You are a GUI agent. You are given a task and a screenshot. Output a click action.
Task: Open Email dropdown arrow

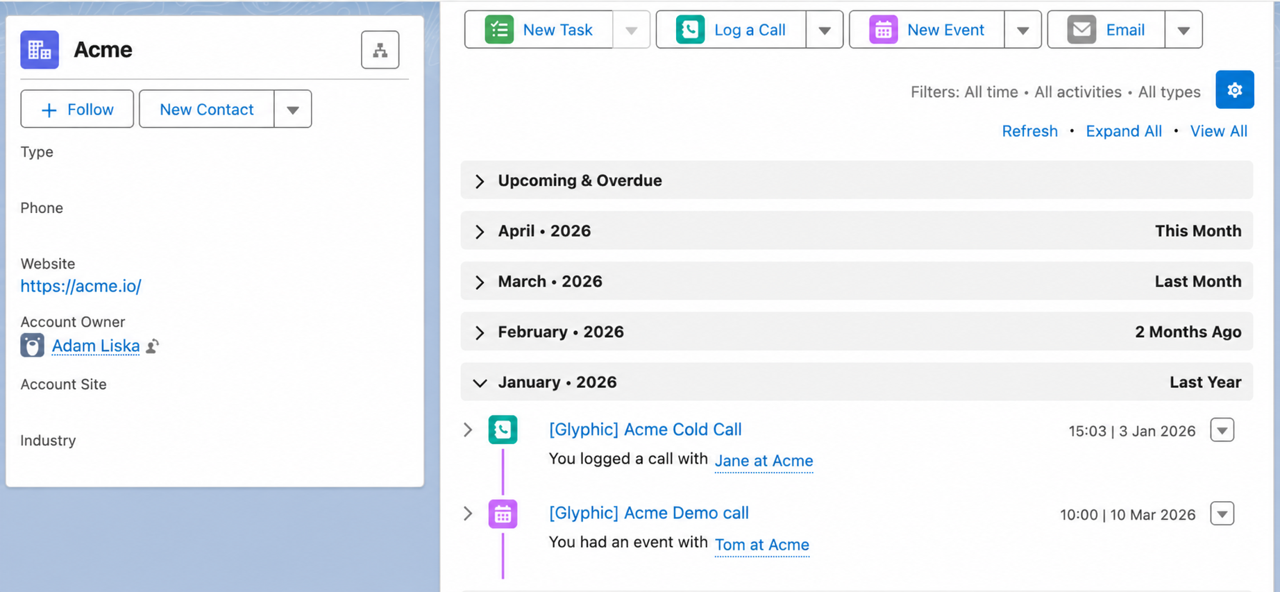tap(1184, 30)
